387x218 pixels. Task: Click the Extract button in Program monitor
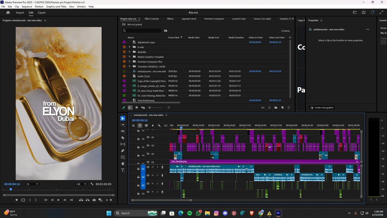coord(87,200)
